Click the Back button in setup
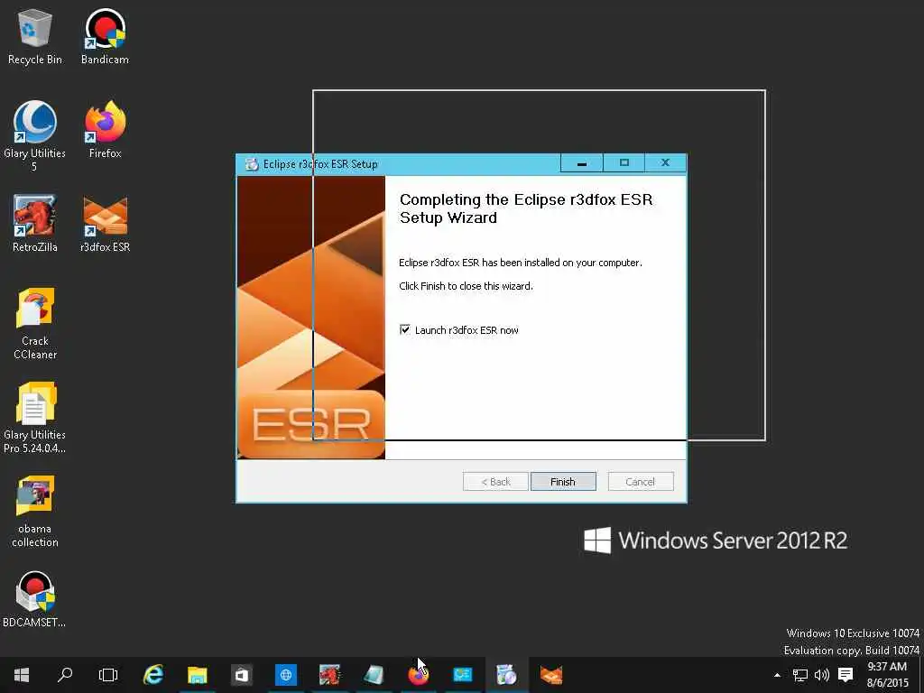The image size is (924, 693). pos(495,482)
